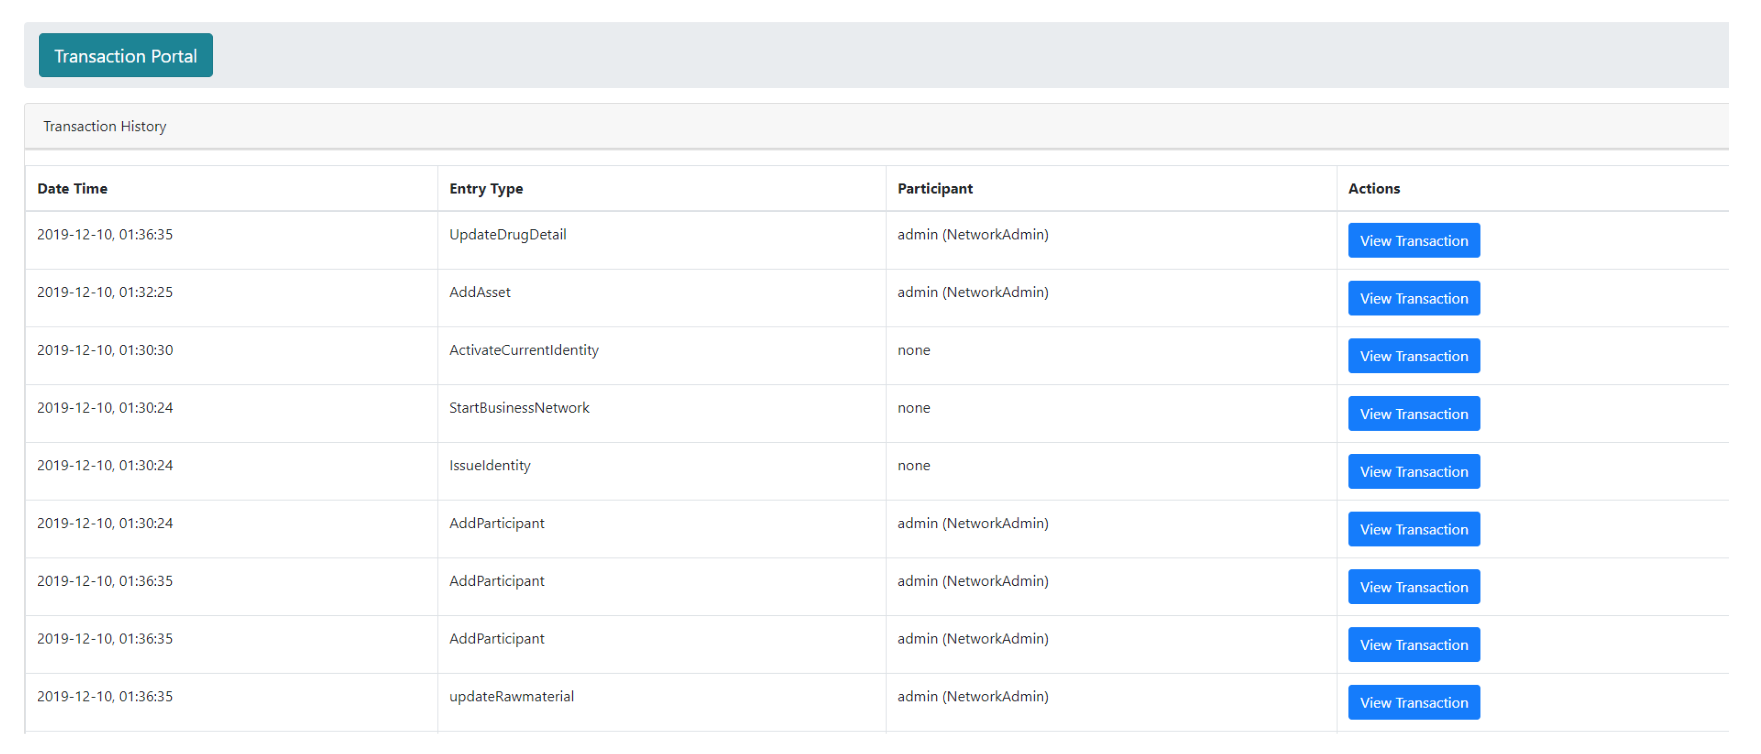The height and width of the screenshot is (754, 1761).
Task: Click the Transaction Portal button
Action: 125,55
